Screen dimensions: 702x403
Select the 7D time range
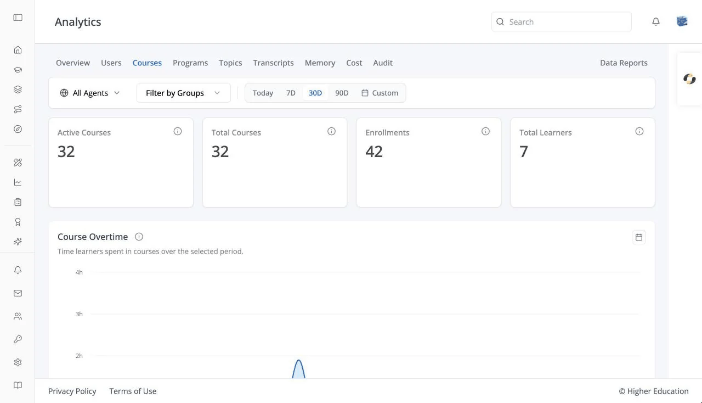coord(291,93)
